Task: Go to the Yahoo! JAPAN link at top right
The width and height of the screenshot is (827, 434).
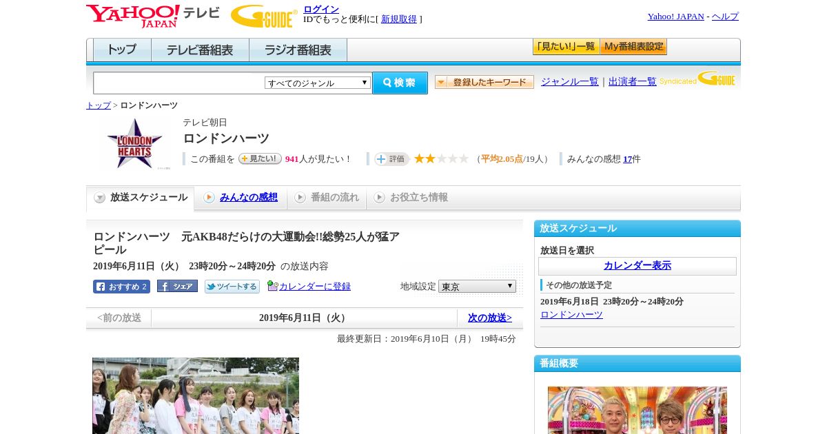Action: [x=675, y=17]
